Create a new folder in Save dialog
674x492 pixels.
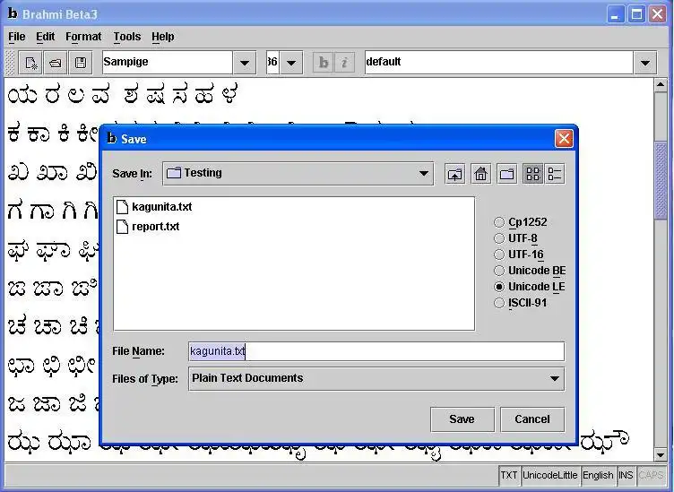(x=507, y=174)
